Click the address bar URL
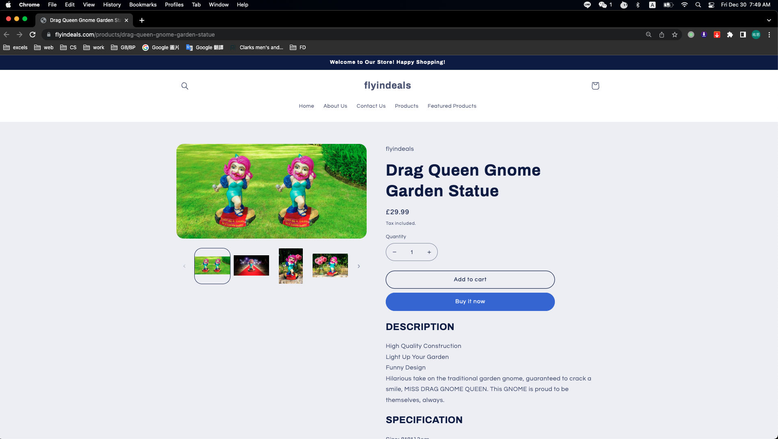778x439 pixels. (x=135, y=35)
